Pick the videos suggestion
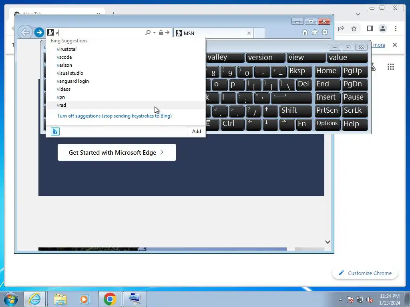The image size is (410, 307). [x=125, y=89]
